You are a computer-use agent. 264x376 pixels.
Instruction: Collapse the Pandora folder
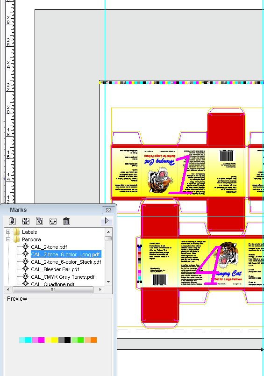pos(8,239)
